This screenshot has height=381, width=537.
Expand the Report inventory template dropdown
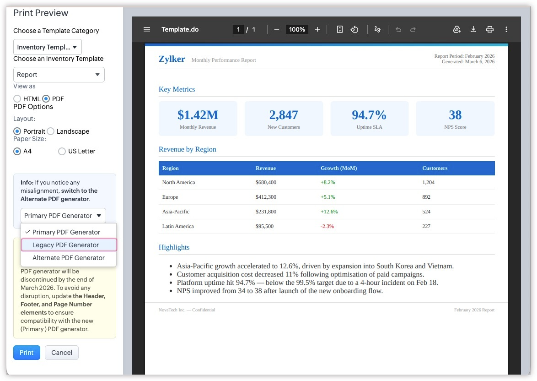click(x=59, y=75)
